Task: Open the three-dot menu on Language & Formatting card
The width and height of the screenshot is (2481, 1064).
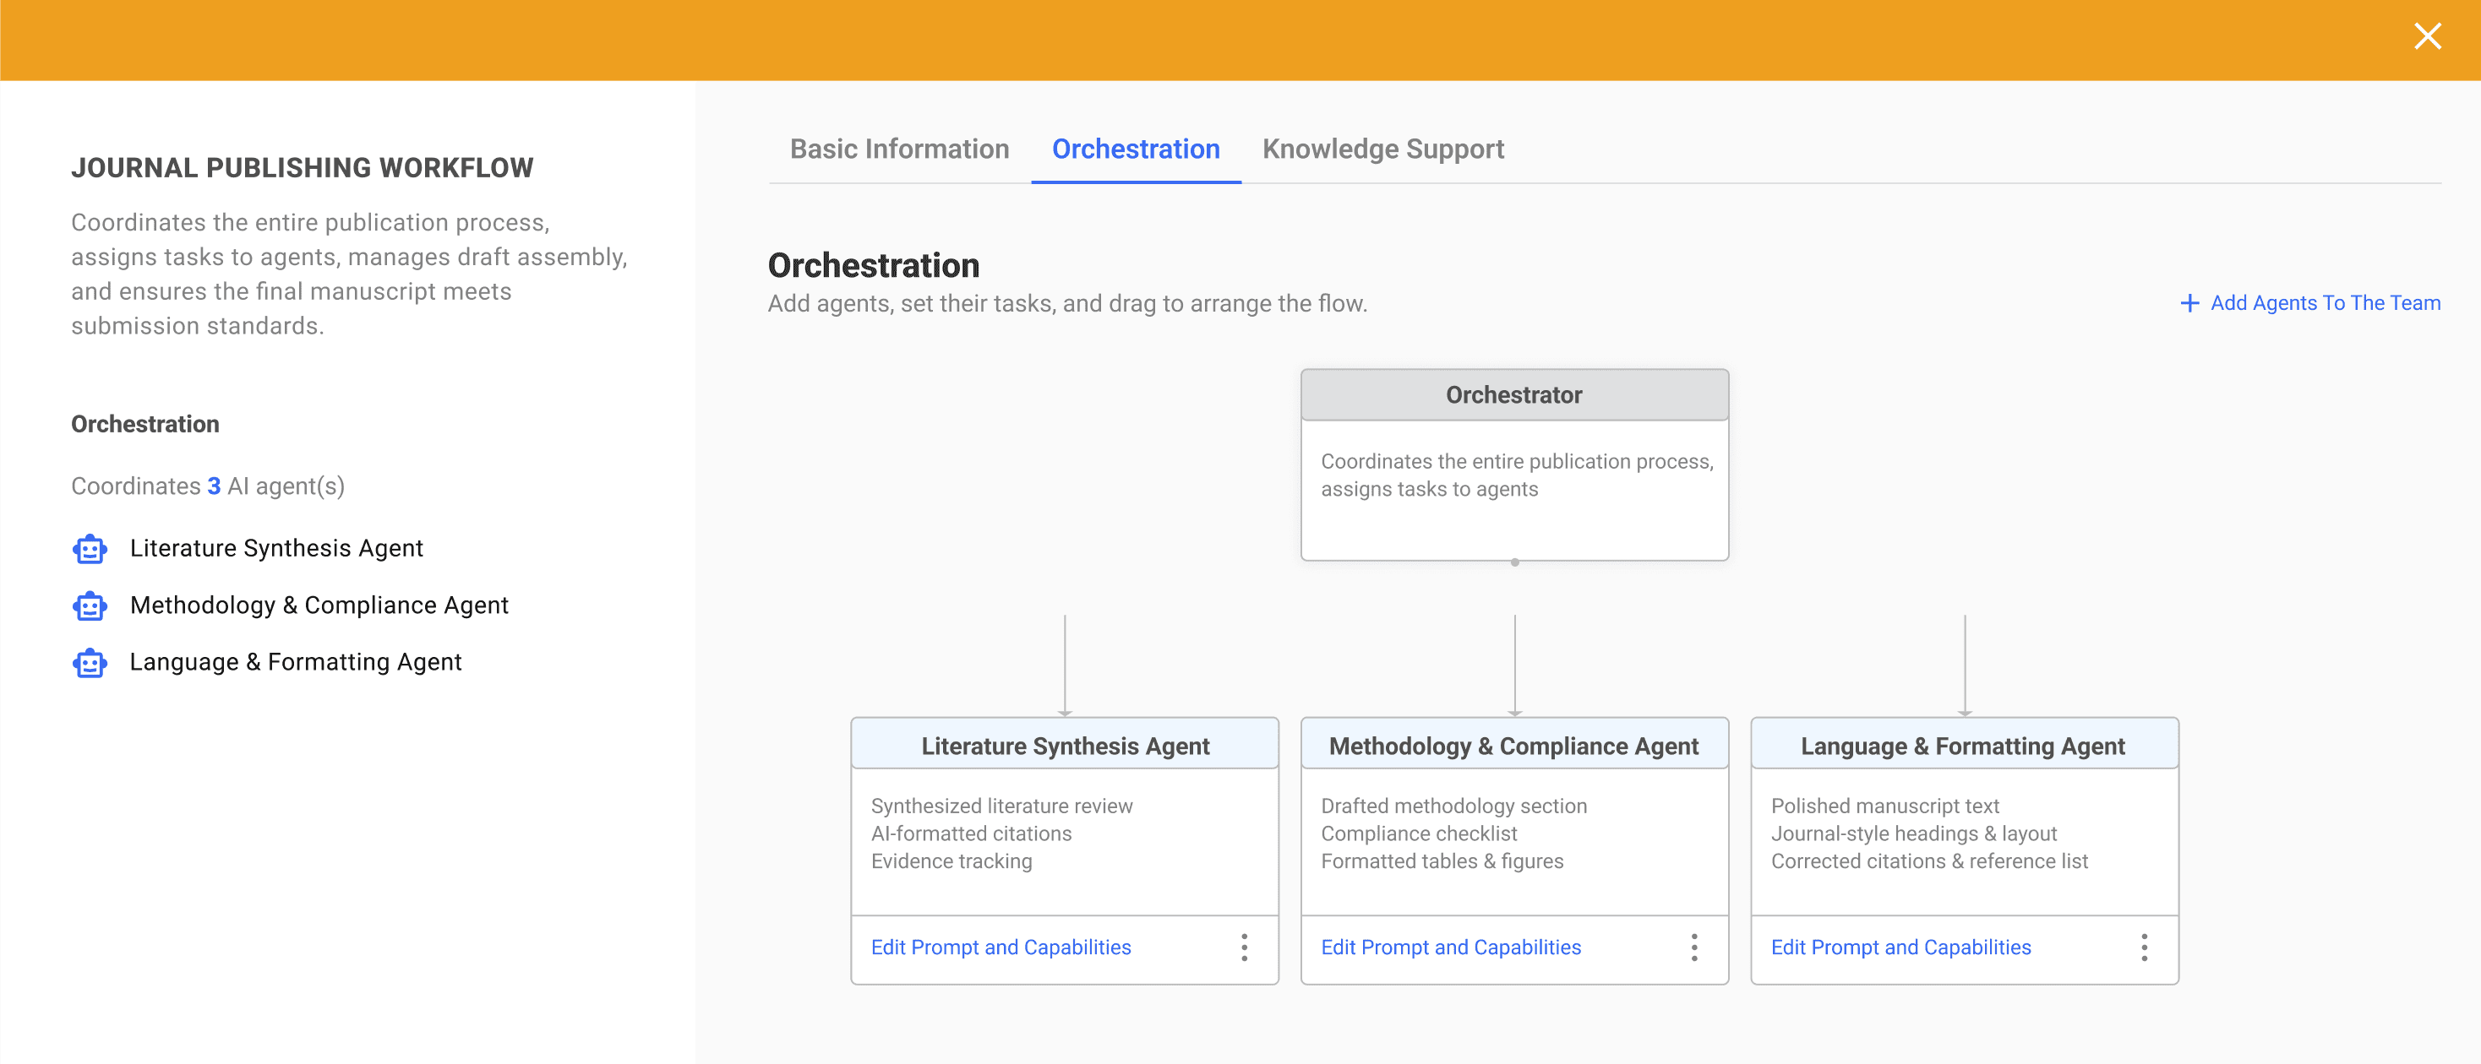Action: [x=2143, y=947]
